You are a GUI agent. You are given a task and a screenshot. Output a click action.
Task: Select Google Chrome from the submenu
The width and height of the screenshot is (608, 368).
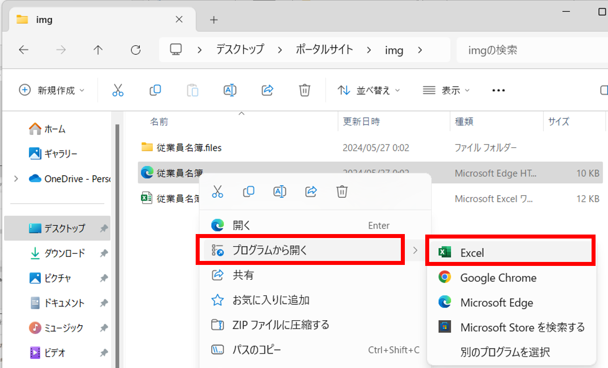[498, 278]
